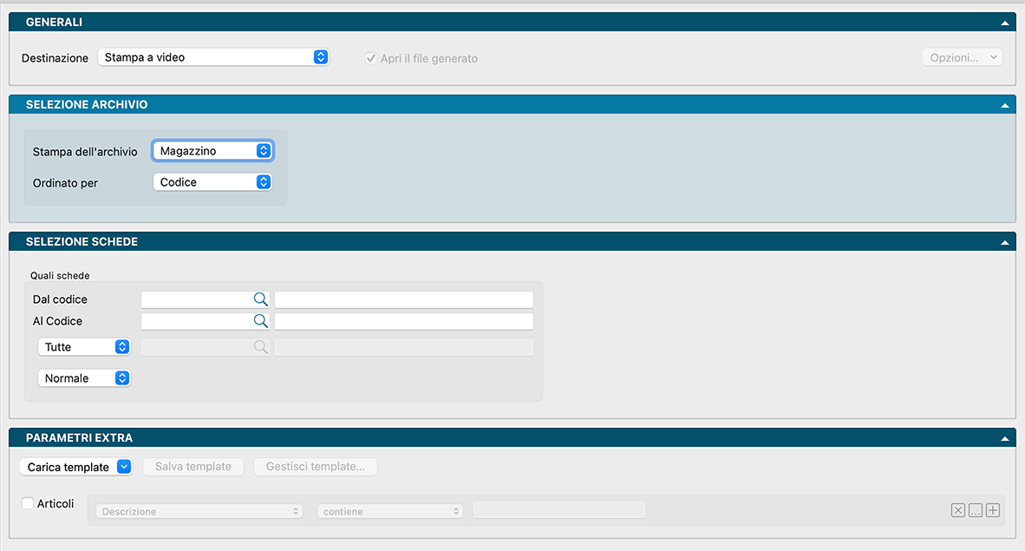Enable the Articoli checkbox
This screenshot has width=1025, height=551.
28,503
